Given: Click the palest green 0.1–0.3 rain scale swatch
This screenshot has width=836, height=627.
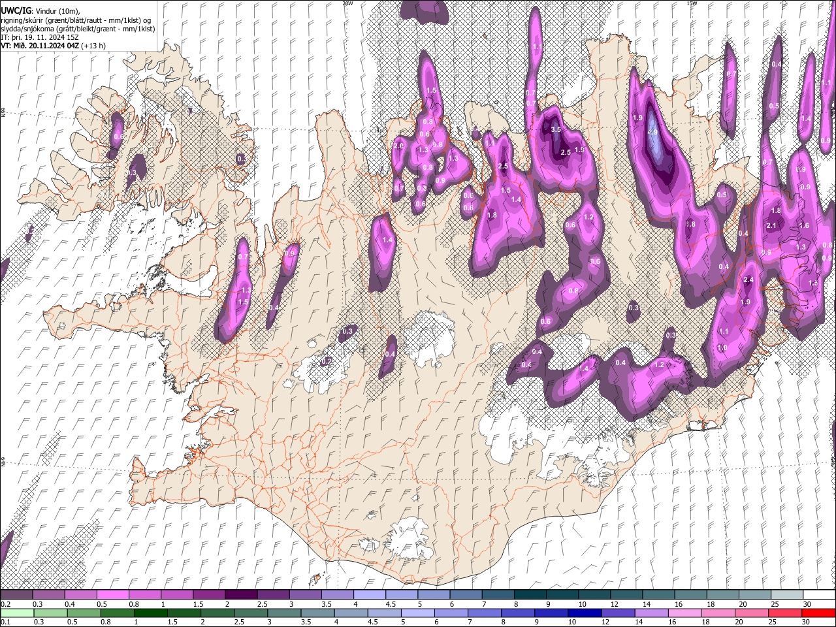Looking at the screenshot, I should 16,613.
